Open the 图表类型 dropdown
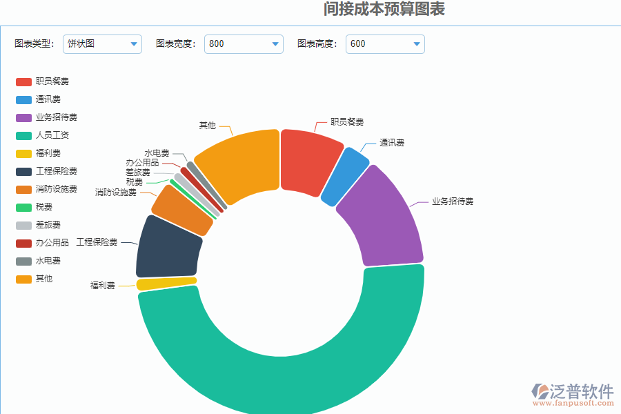Viewport: 621px width, 414px height. pyautogui.click(x=102, y=43)
